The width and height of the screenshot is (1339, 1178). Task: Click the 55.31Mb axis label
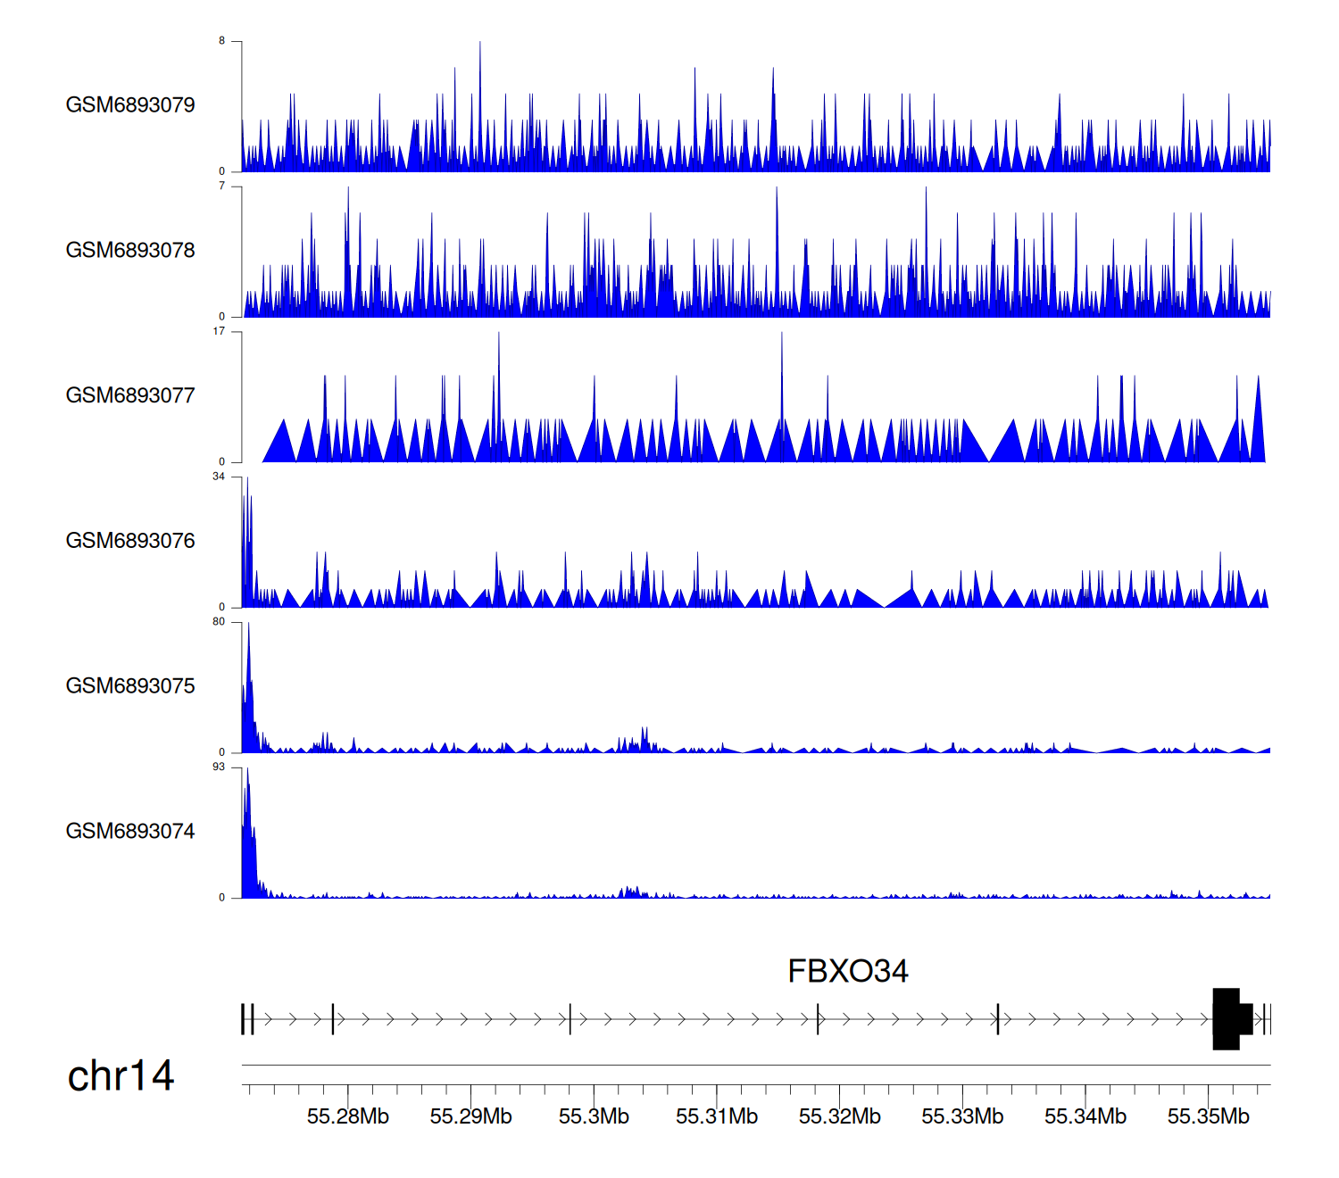(x=717, y=1116)
